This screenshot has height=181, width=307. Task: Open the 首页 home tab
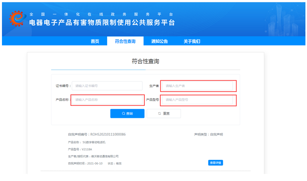click(95, 41)
